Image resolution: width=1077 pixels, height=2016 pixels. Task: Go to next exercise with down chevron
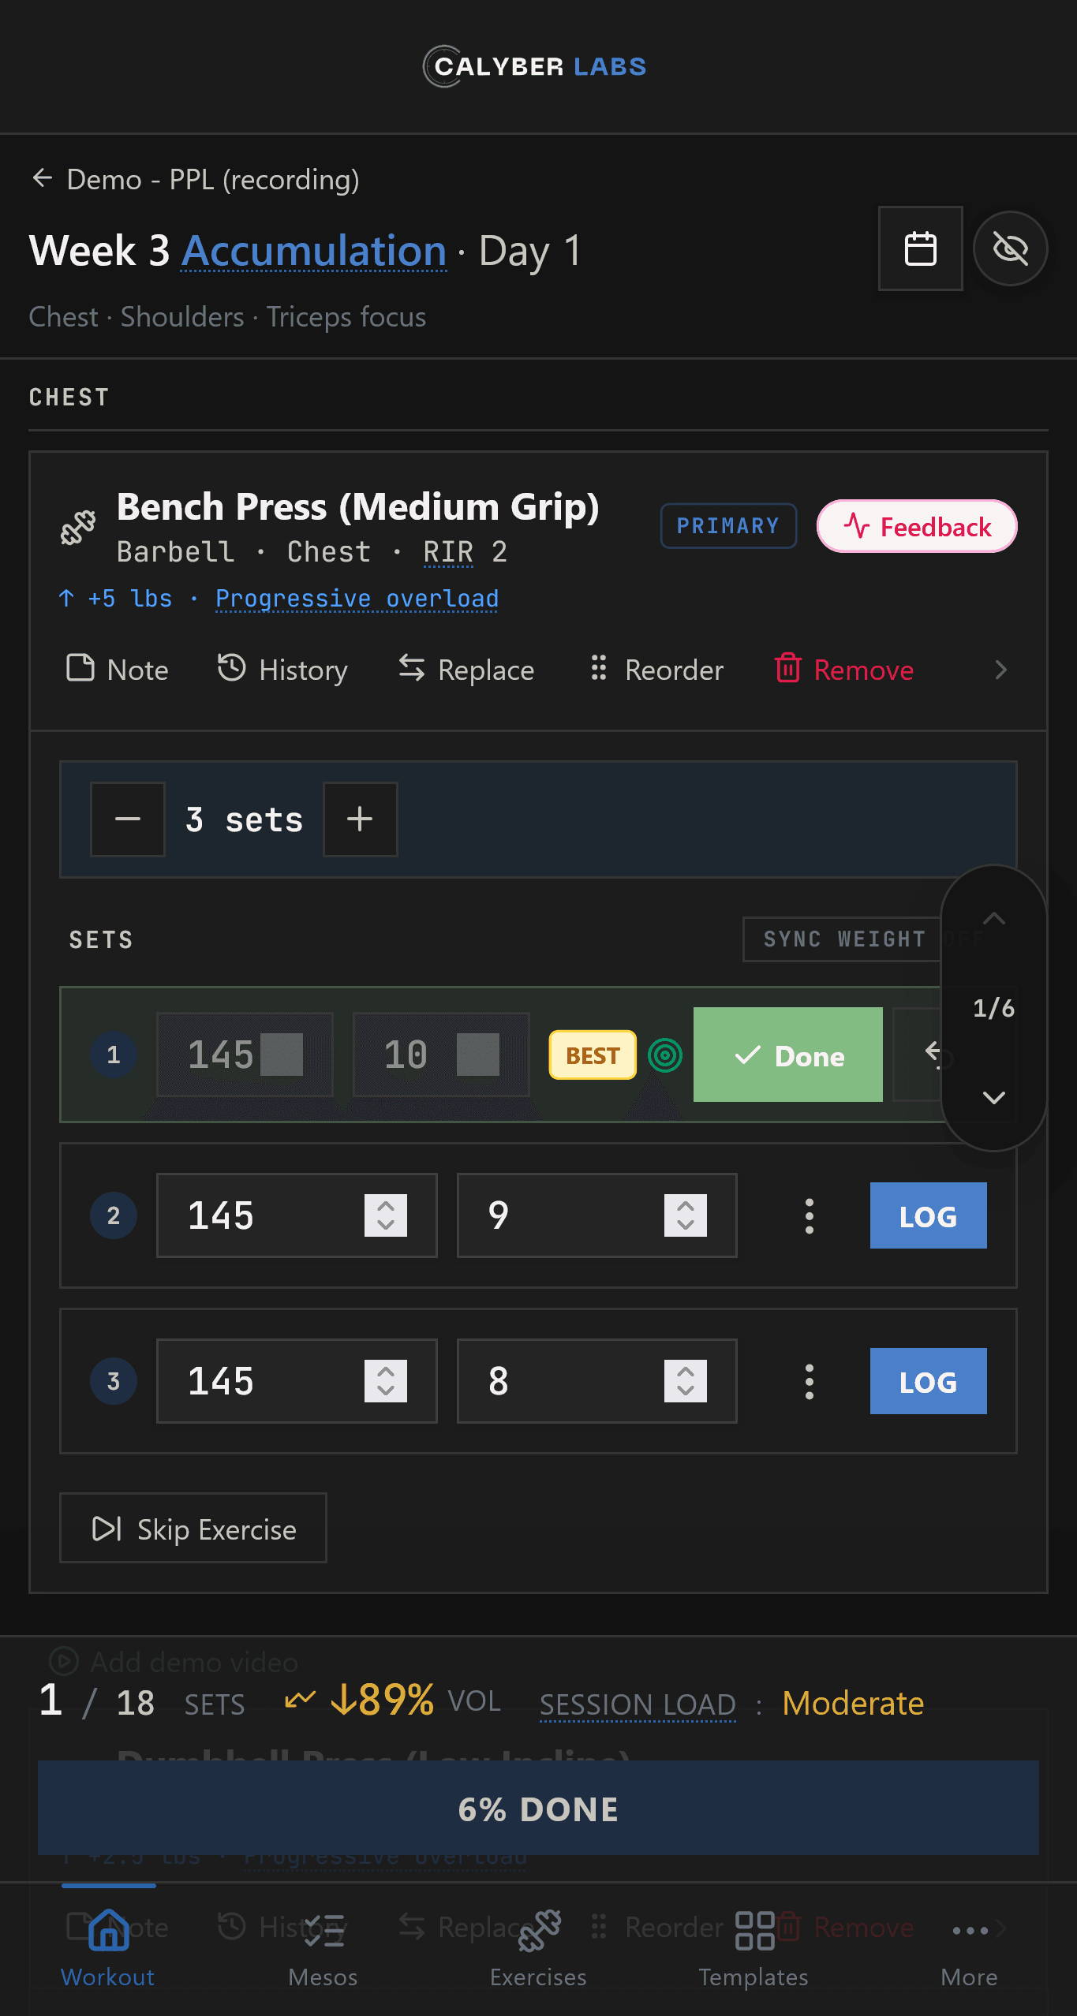pyautogui.click(x=993, y=1097)
